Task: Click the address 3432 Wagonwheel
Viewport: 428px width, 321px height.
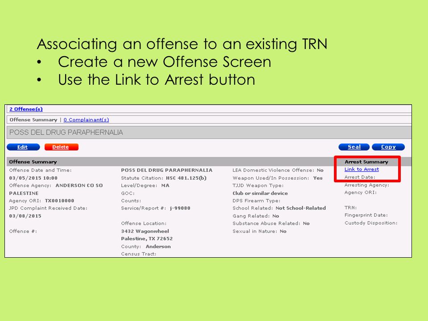Action: coord(145,231)
